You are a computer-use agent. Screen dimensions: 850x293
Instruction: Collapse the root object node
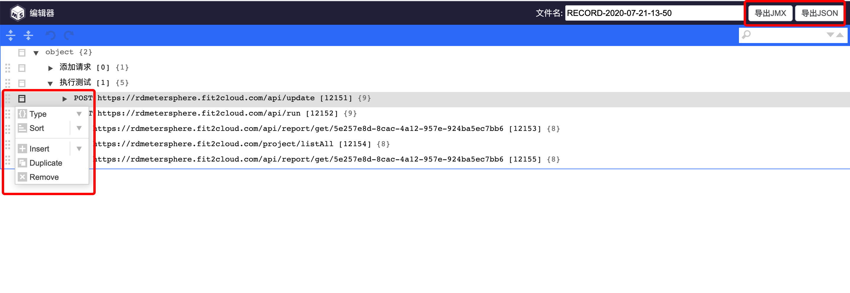[36, 53]
